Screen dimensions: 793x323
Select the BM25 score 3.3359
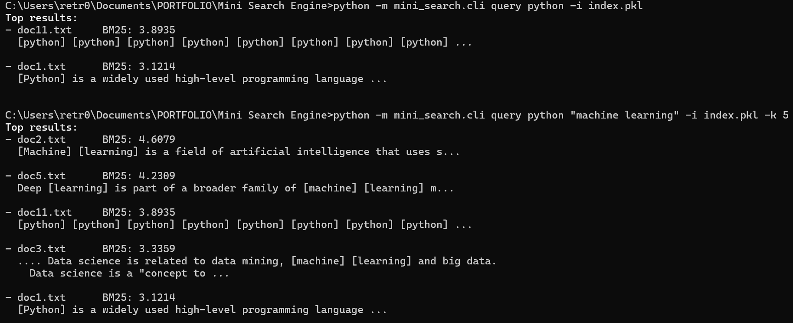pos(157,249)
